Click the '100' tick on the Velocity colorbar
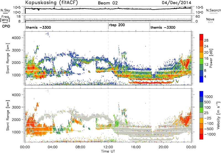 click(x=207, y=107)
